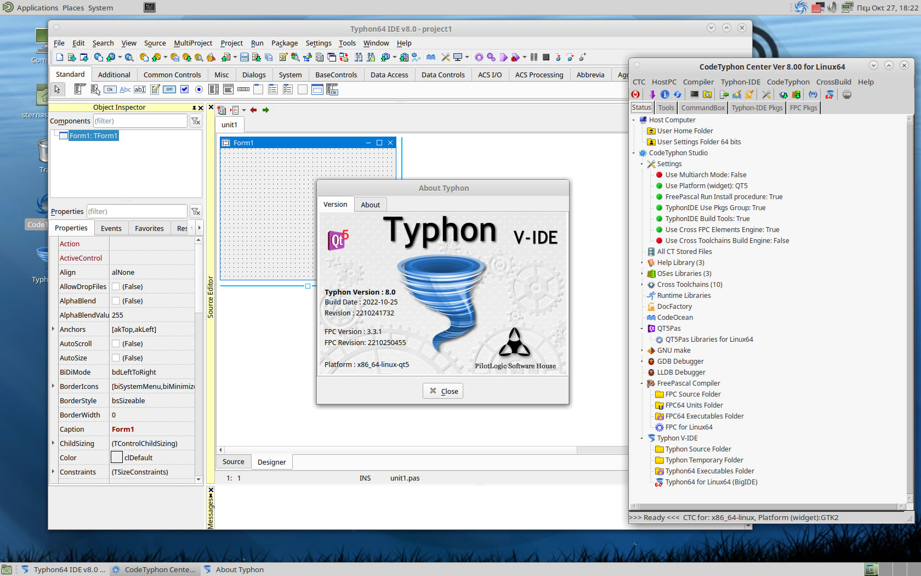Click the purple Run arrow in IDE toolbar
The image size is (921, 576).
503,57
